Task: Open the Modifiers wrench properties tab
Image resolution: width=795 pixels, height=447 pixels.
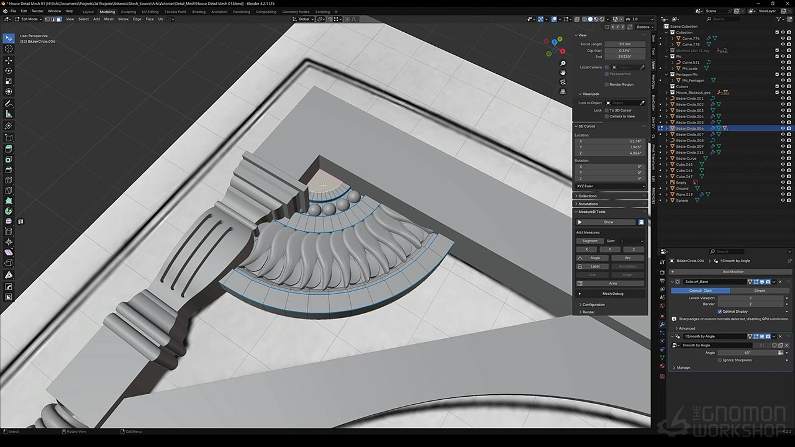Action: click(662, 324)
